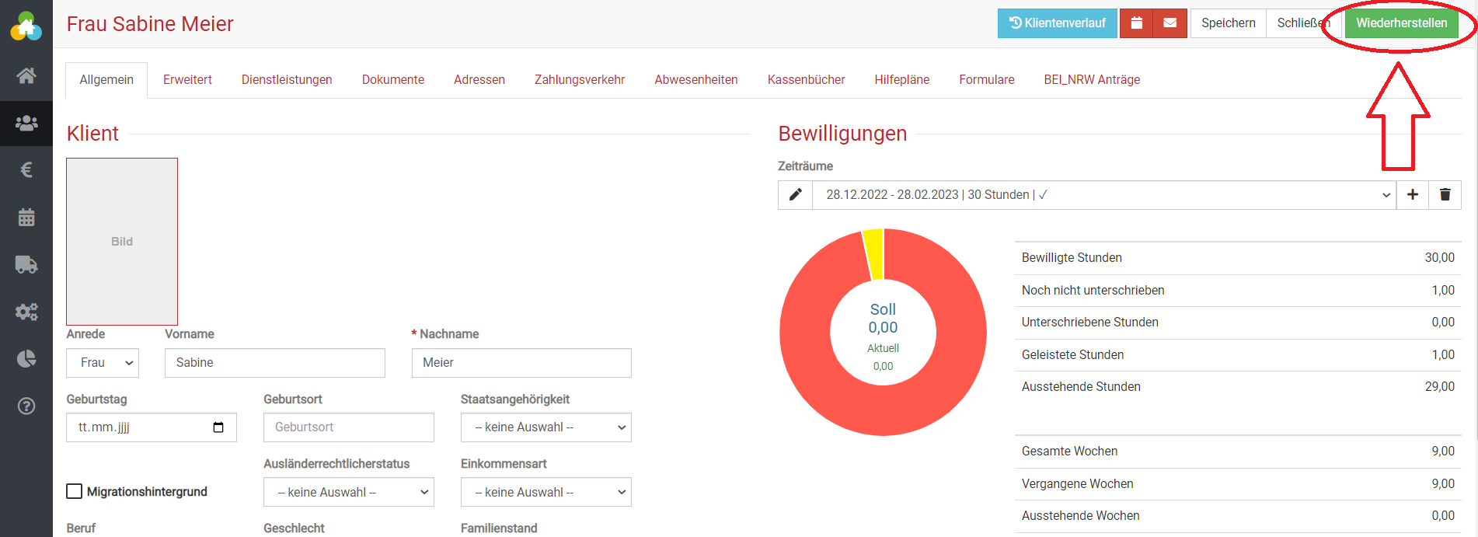The image size is (1478, 537).
Task: Select the clients group icon in sidebar
Action: pyautogui.click(x=26, y=123)
